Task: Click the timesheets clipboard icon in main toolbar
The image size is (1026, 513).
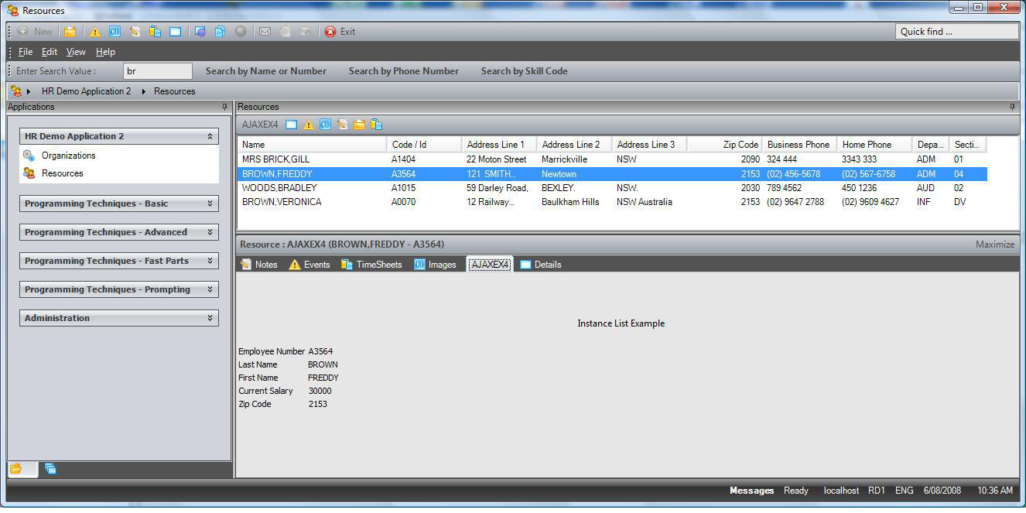Action: (155, 32)
